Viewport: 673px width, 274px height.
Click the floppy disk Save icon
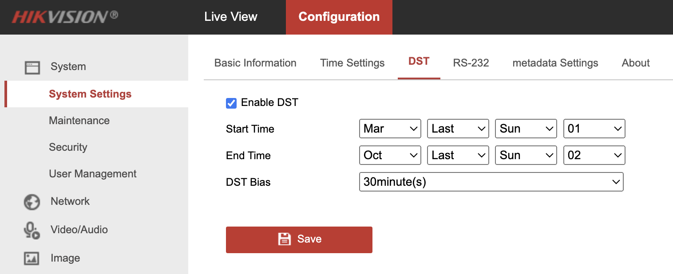pyautogui.click(x=284, y=239)
